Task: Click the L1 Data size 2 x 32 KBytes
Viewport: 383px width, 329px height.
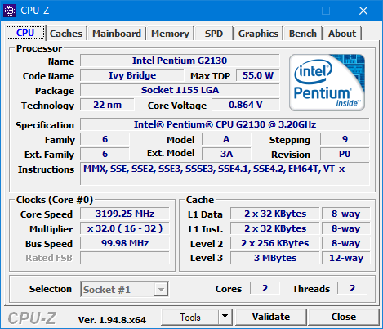Action: 275,214
